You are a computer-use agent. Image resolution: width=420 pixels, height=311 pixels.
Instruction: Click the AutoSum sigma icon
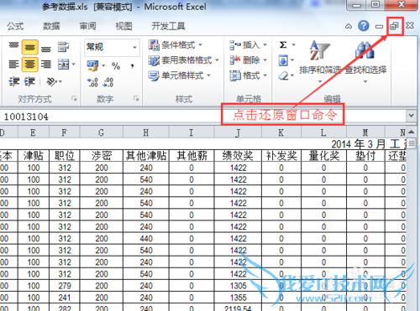click(283, 44)
